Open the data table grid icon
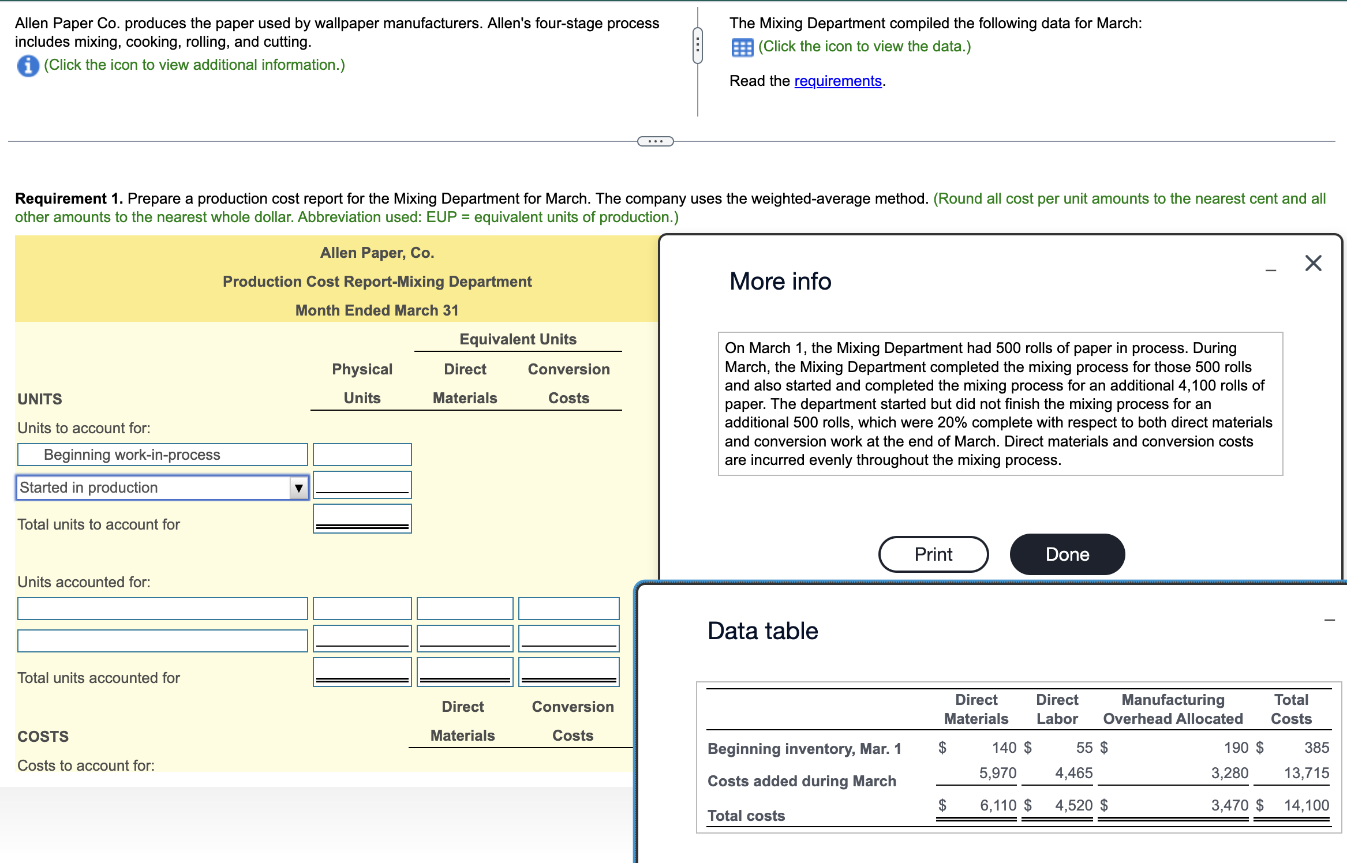 pos(742,47)
